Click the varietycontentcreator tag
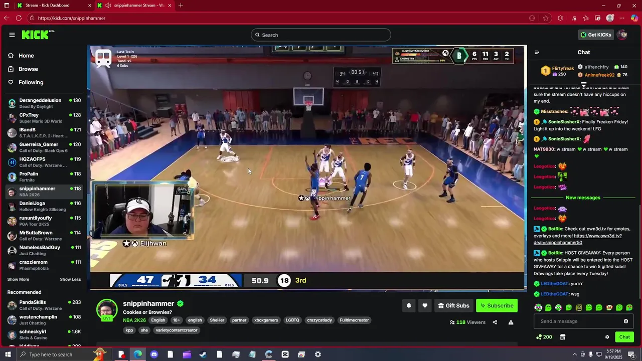This screenshot has width=642, height=361. pyautogui.click(x=177, y=330)
